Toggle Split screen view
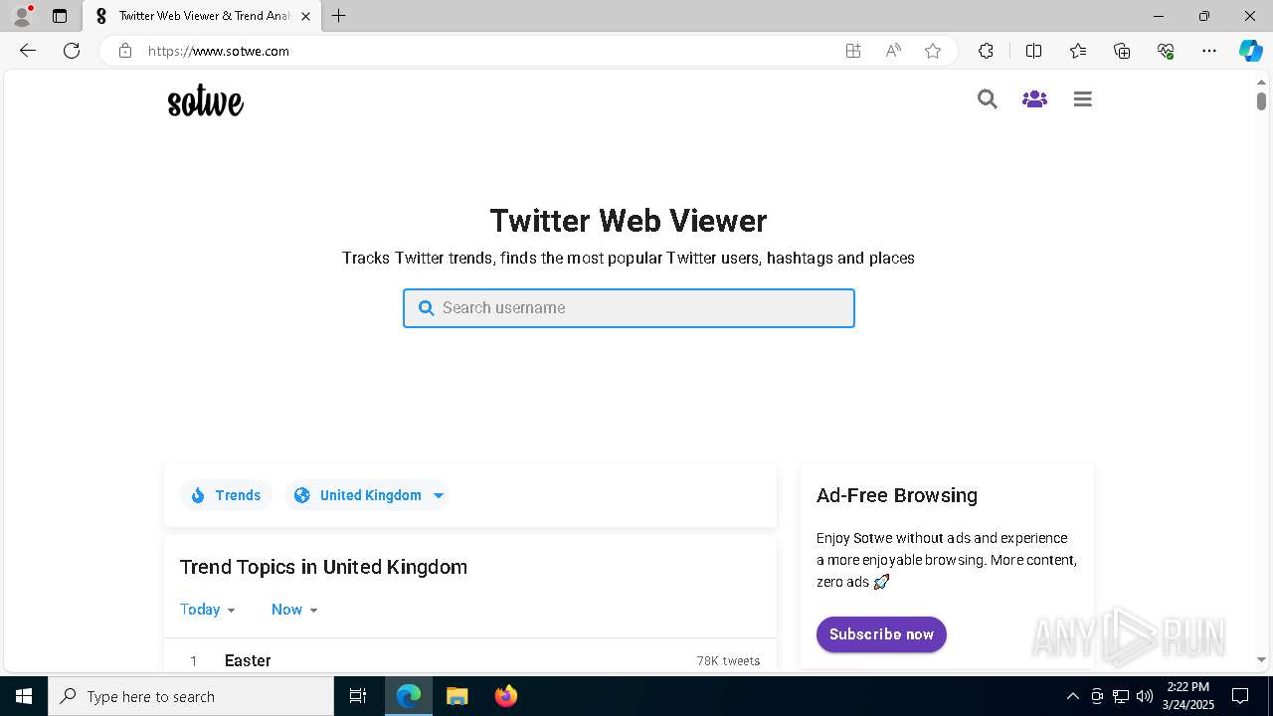The width and height of the screenshot is (1273, 716). (1033, 51)
